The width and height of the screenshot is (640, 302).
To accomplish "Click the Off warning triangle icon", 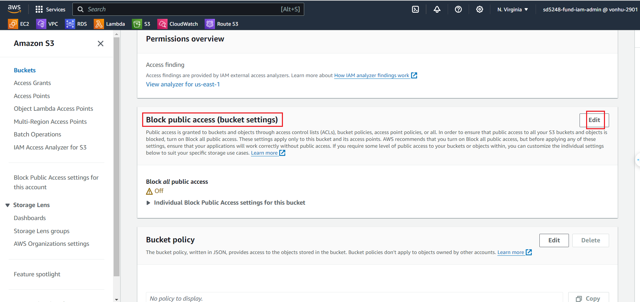I will point(149,191).
